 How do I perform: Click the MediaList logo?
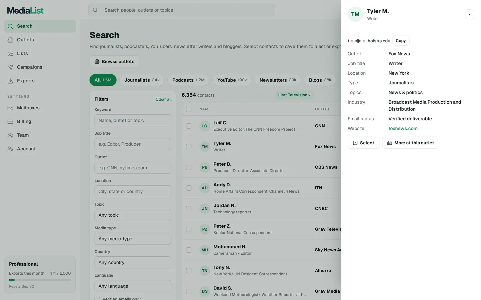(x=25, y=11)
